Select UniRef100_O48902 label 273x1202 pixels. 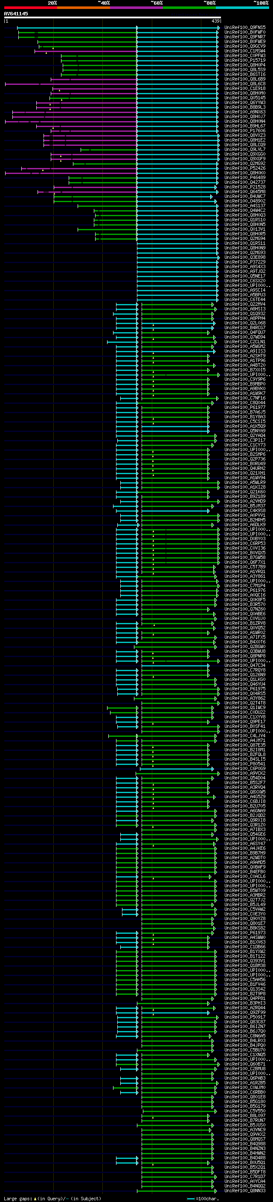[x=244, y=201]
